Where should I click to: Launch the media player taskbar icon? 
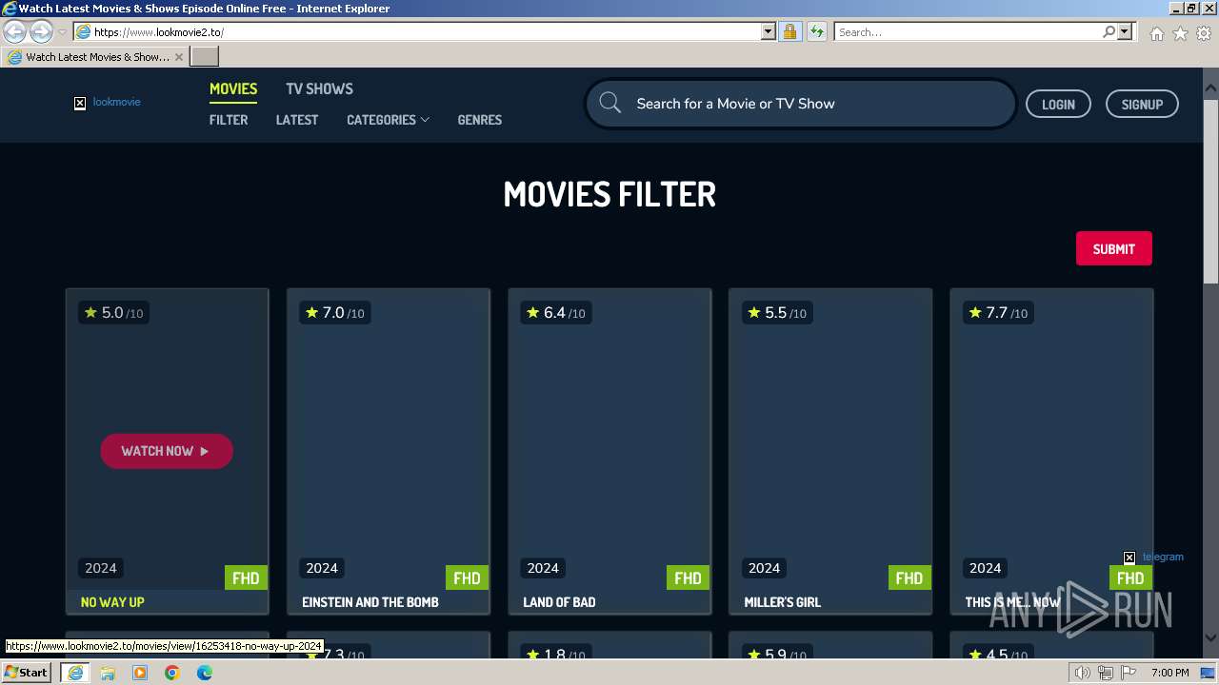tap(140, 673)
